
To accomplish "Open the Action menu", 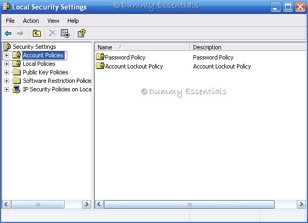I will (x=31, y=21).
